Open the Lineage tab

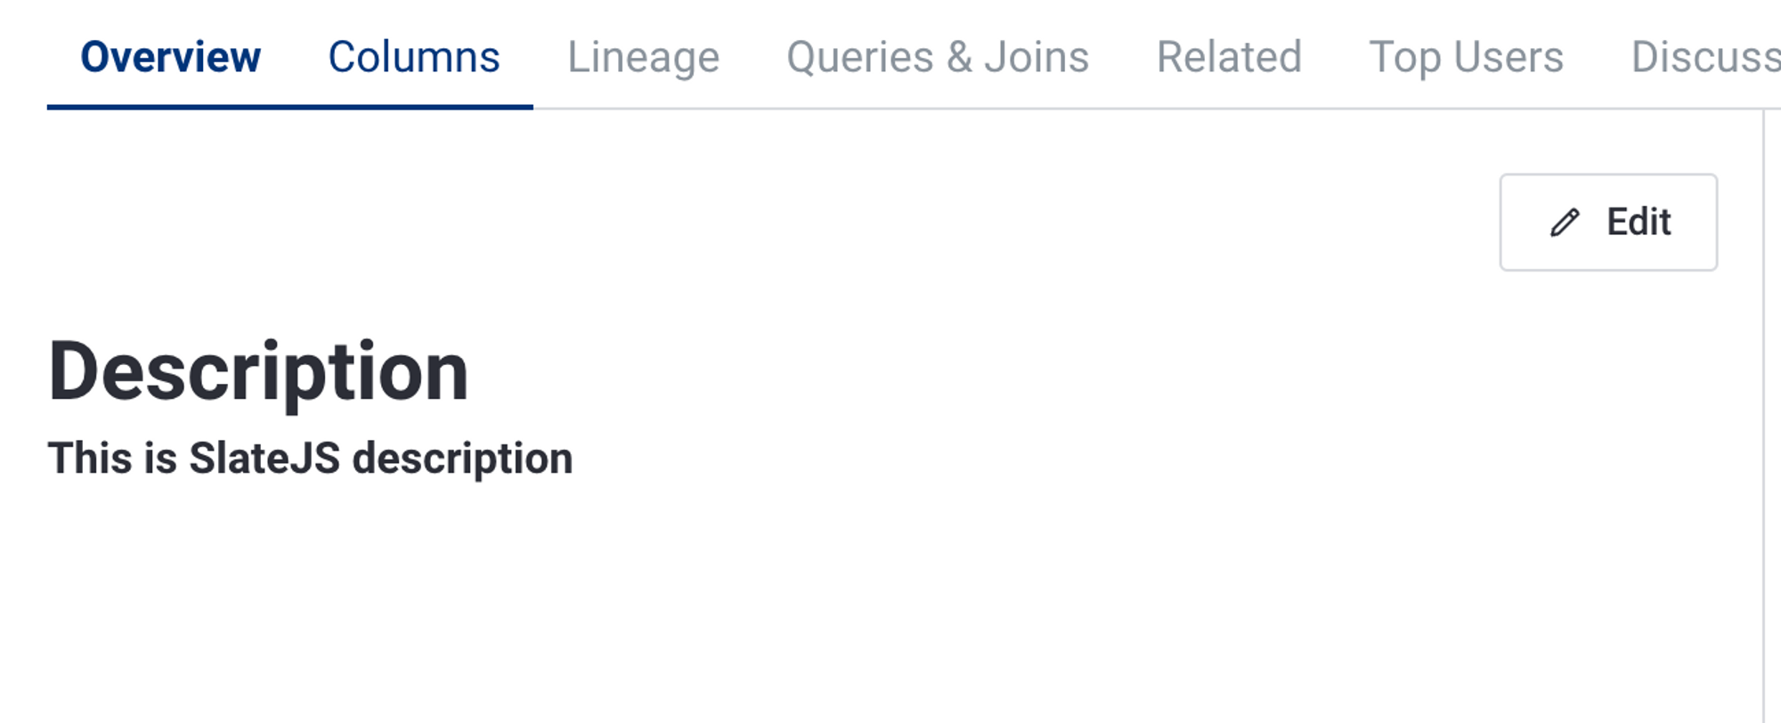(643, 57)
